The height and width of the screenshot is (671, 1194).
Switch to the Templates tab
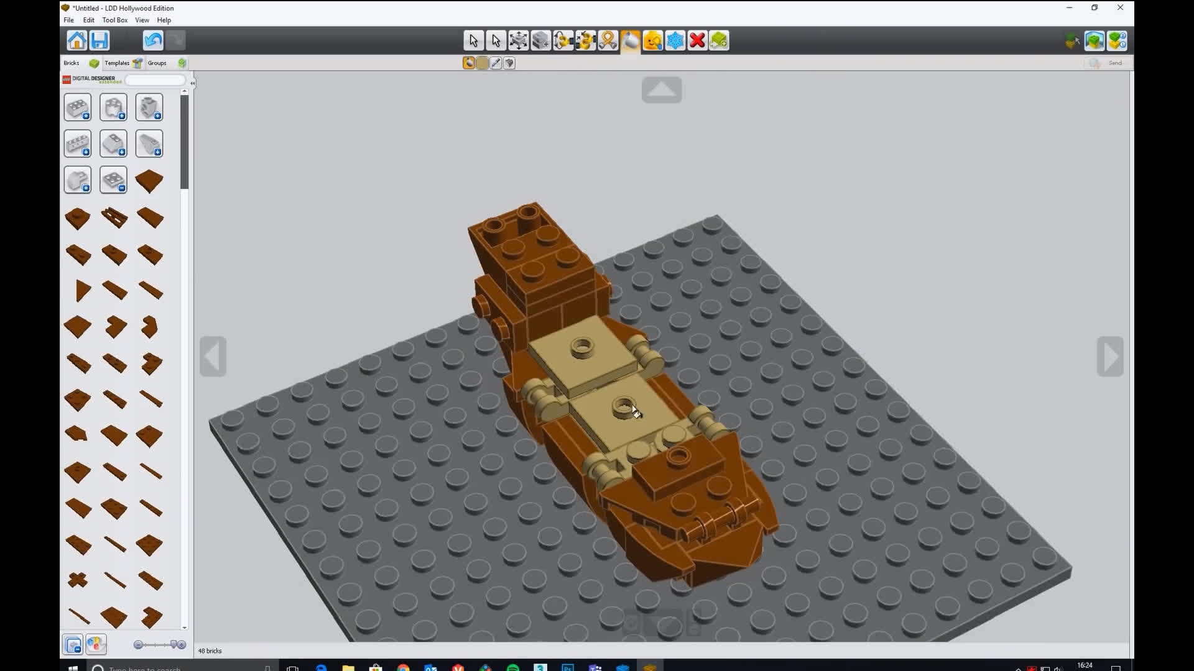(x=117, y=63)
